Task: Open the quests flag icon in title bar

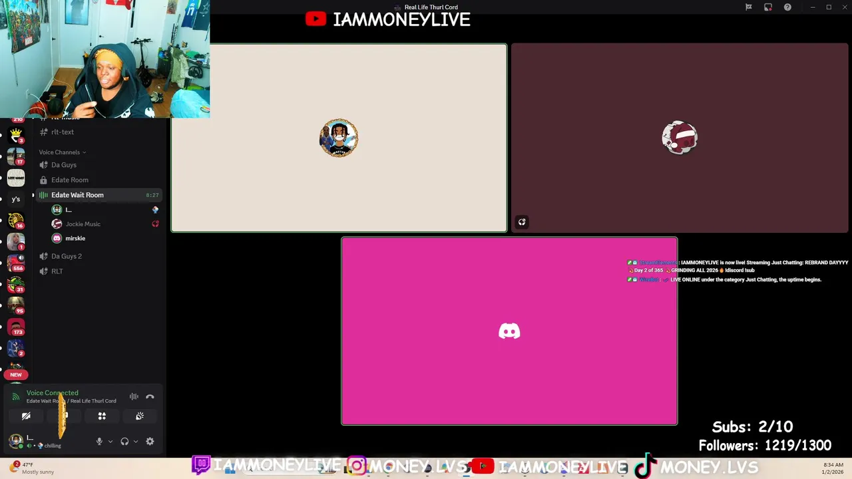Action: (x=748, y=7)
